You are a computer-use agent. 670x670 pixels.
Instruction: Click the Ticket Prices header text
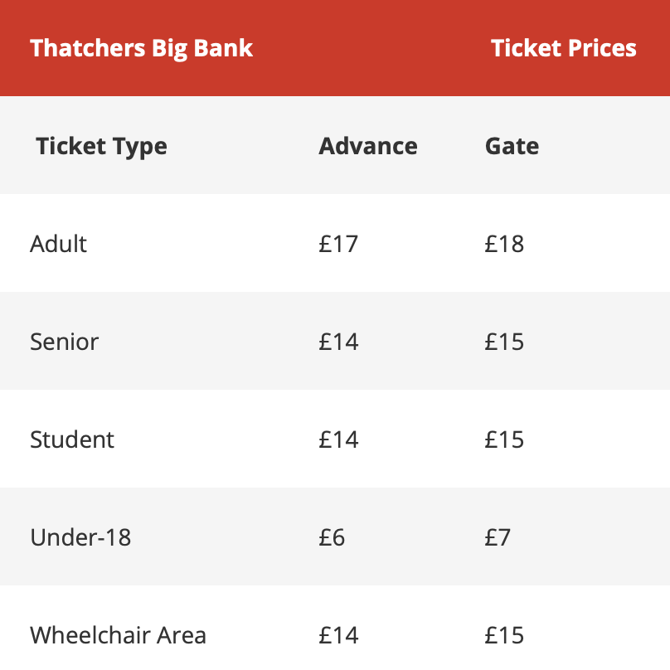(564, 48)
